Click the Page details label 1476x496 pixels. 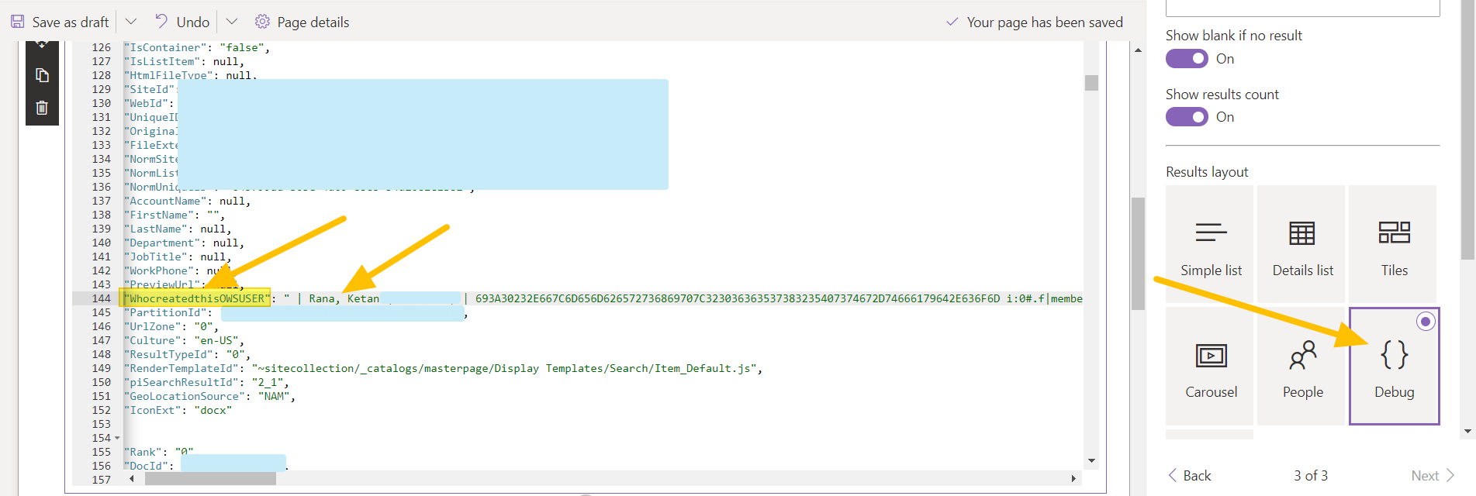click(x=313, y=22)
